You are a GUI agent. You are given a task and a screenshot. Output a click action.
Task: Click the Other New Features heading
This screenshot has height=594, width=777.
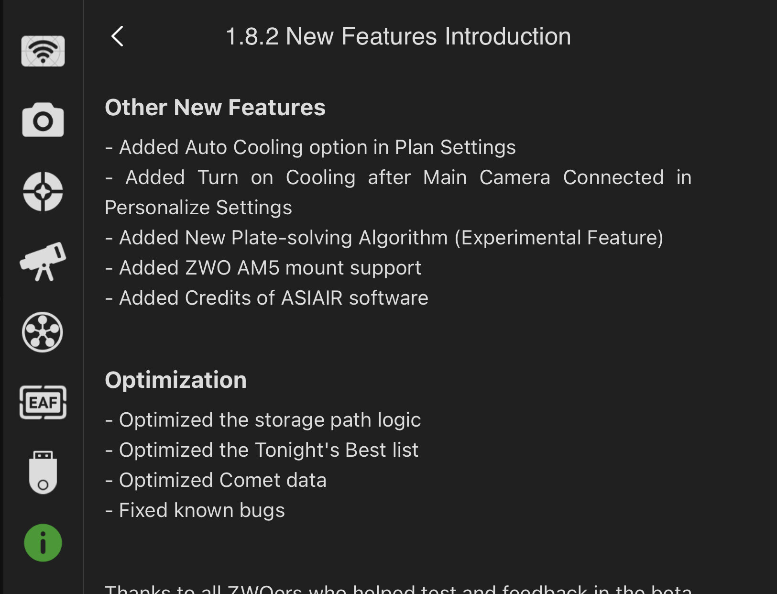[215, 107]
